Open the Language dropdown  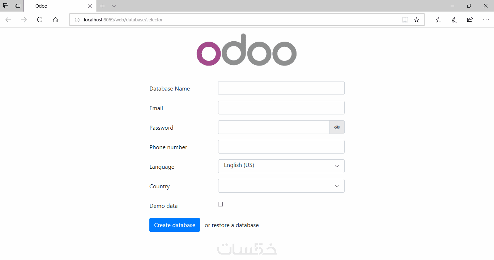pos(281,166)
